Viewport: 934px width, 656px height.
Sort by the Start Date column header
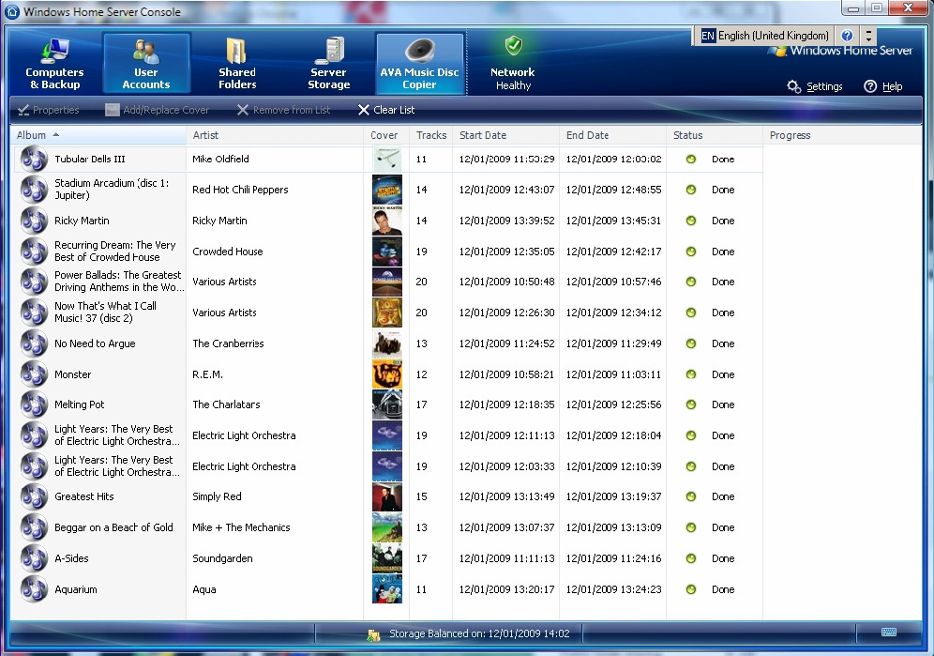(505, 135)
